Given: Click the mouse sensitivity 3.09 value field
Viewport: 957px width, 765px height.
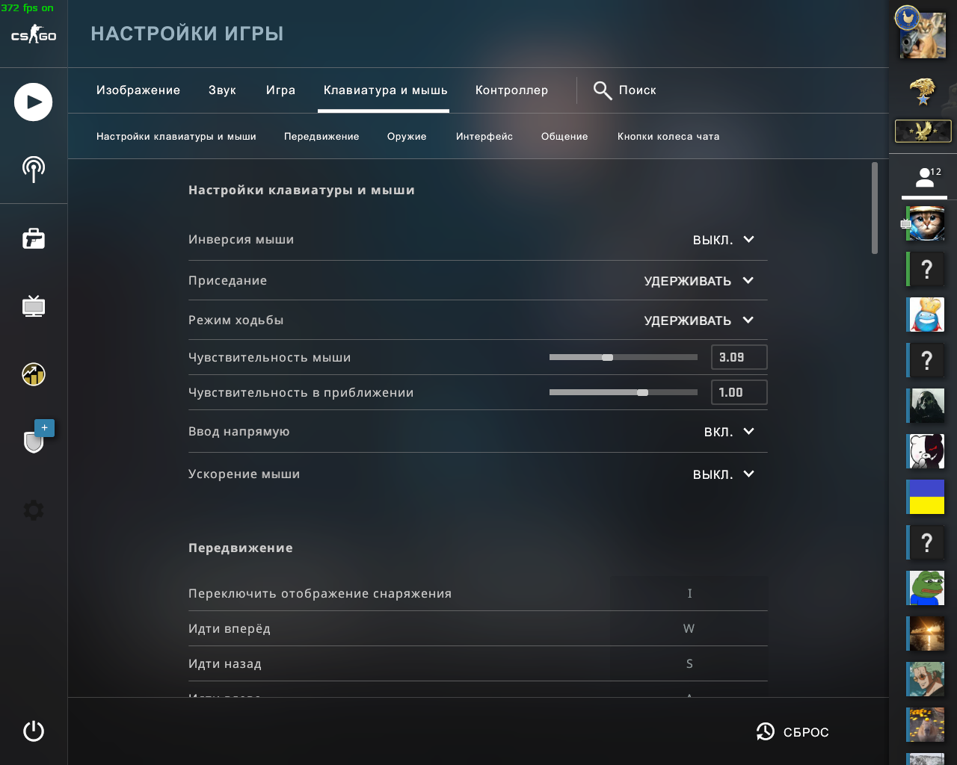Looking at the screenshot, I should [x=739, y=357].
